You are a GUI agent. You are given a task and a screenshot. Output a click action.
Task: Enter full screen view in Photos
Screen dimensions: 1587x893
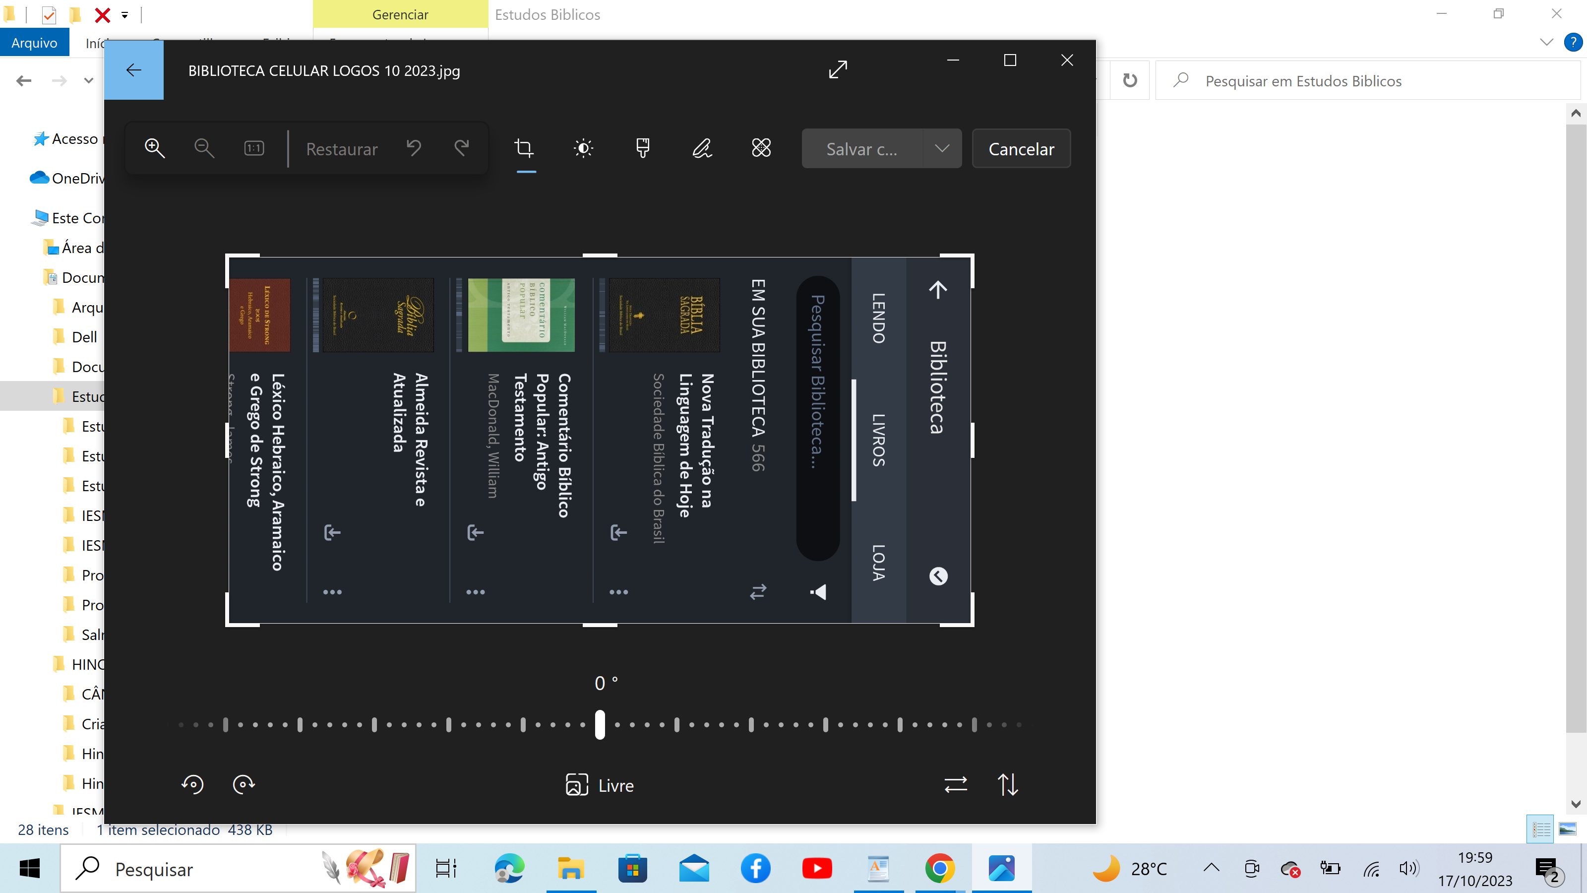click(838, 69)
